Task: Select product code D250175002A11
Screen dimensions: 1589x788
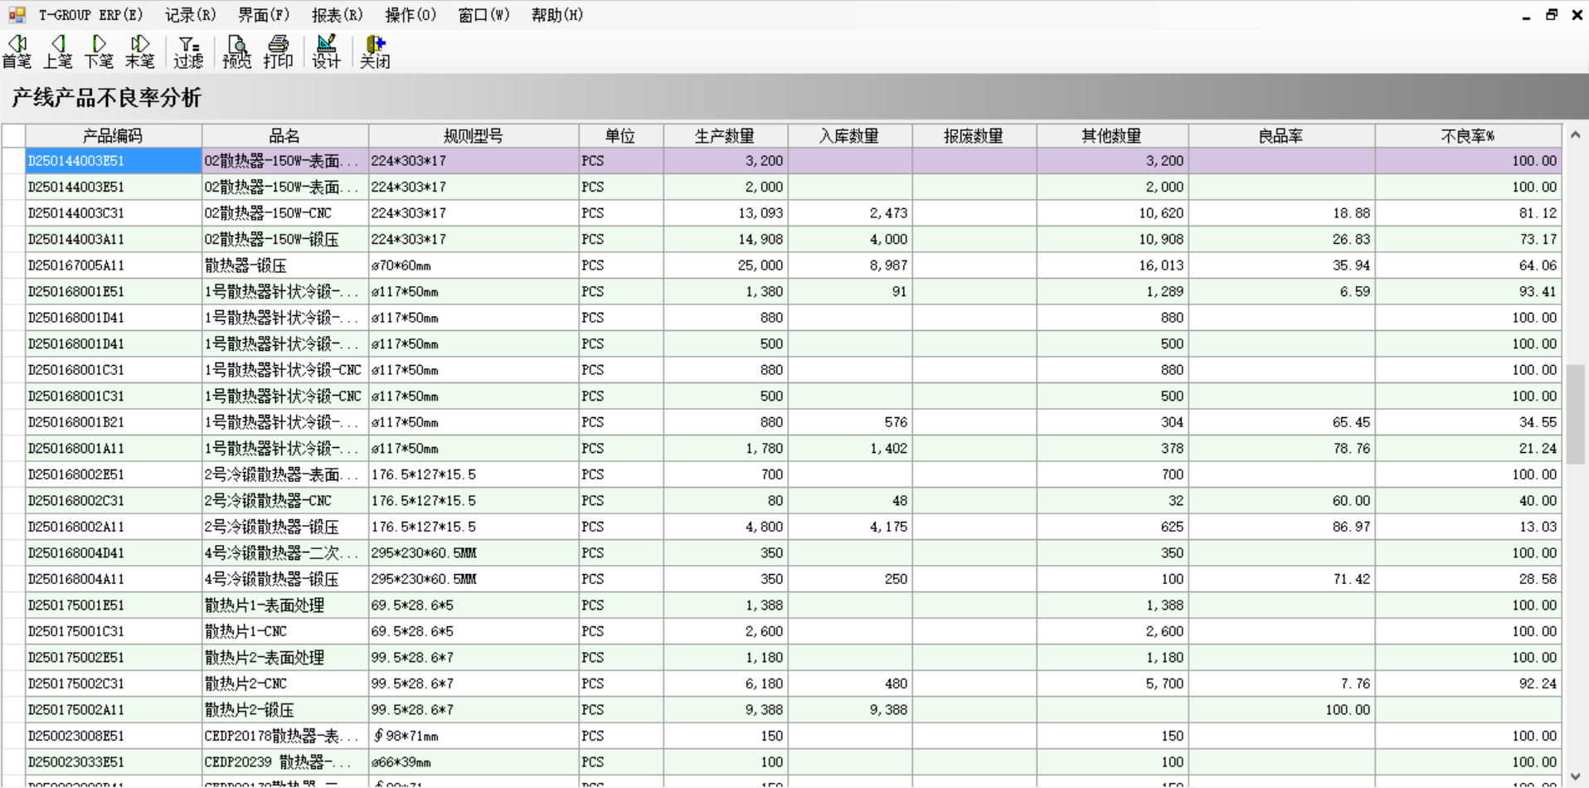Action: (x=114, y=710)
